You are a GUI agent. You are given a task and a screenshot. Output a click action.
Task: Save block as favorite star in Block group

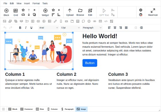[x=23, y=10]
